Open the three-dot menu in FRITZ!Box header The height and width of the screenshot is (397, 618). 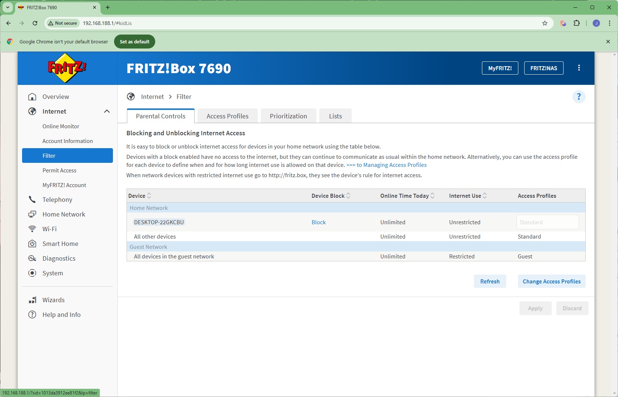coord(579,68)
